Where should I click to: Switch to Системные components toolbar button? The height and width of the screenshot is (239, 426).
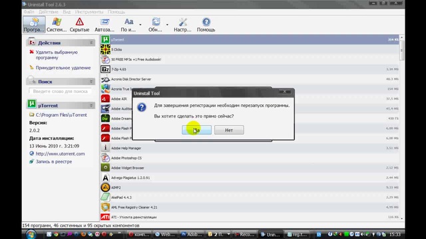(57, 25)
